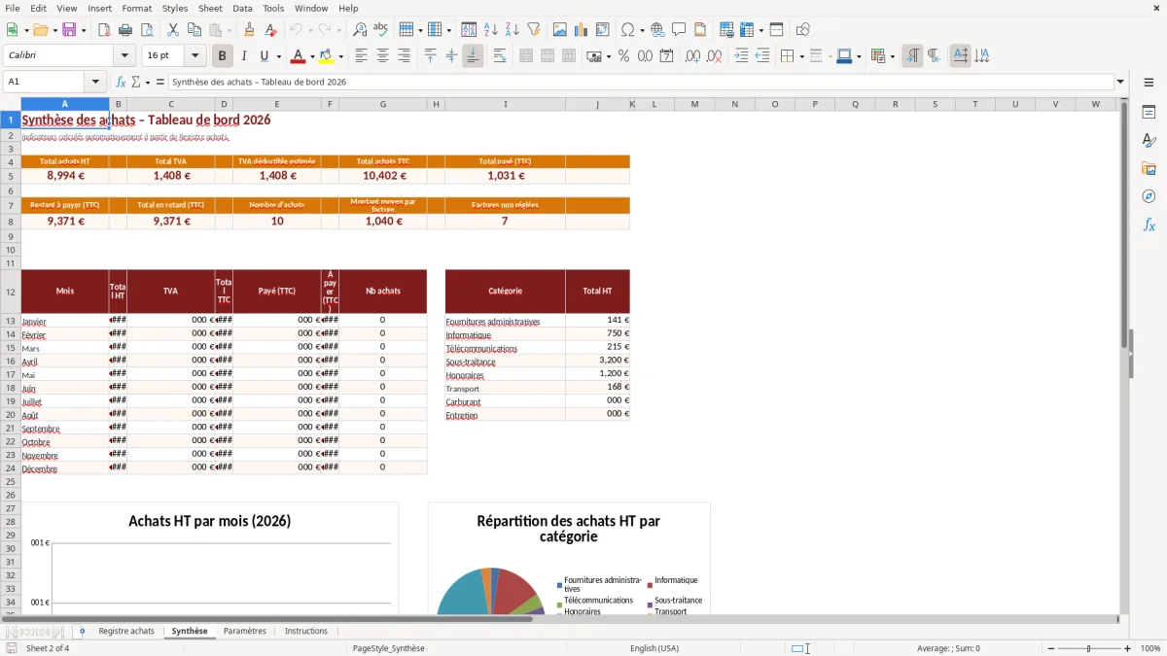The image size is (1167, 656).
Task: Switch to Paramètres sheet tab
Action: click(x=244, y=631)
